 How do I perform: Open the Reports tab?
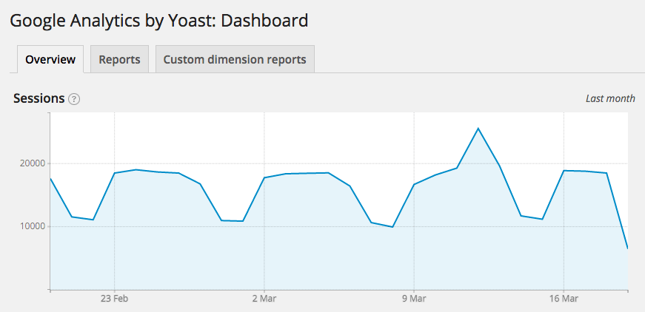tap(119, 60)
